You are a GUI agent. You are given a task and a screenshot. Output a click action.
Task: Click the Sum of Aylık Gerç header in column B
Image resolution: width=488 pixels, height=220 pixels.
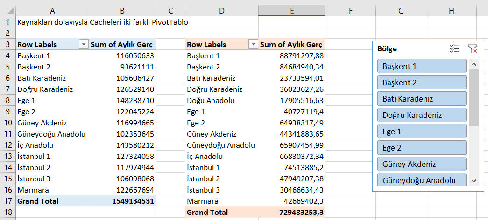122,44
